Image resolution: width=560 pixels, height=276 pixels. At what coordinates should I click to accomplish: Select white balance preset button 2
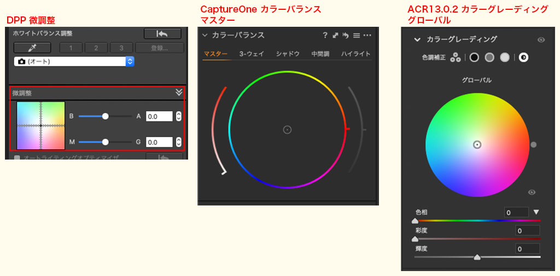(96, 48)
